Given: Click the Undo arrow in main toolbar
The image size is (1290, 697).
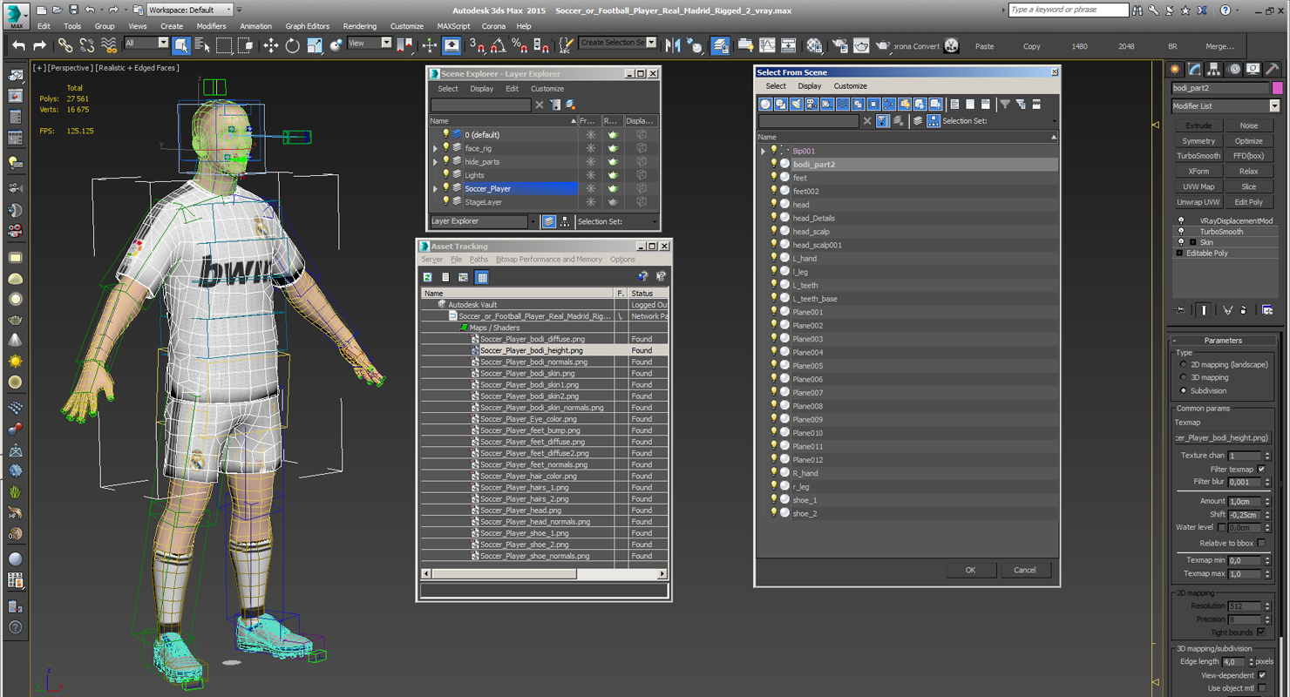Looking at the screenshot, I should click(18, 45).
